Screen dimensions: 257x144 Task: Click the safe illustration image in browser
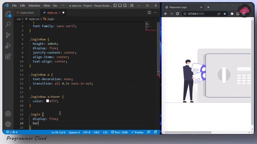pos(208,76)
